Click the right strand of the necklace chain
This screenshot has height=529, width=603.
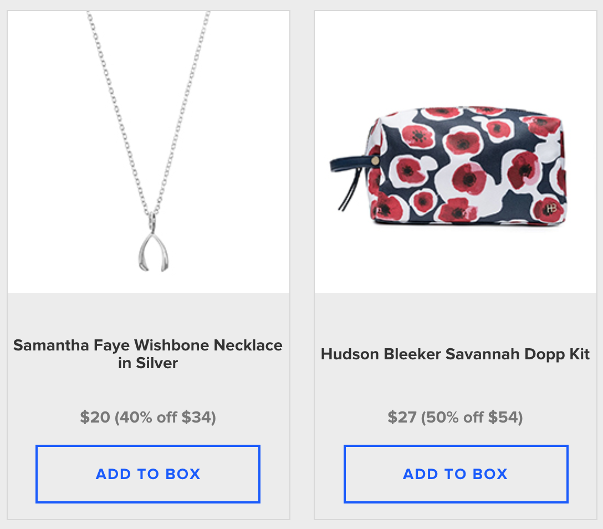click(182, 111)
